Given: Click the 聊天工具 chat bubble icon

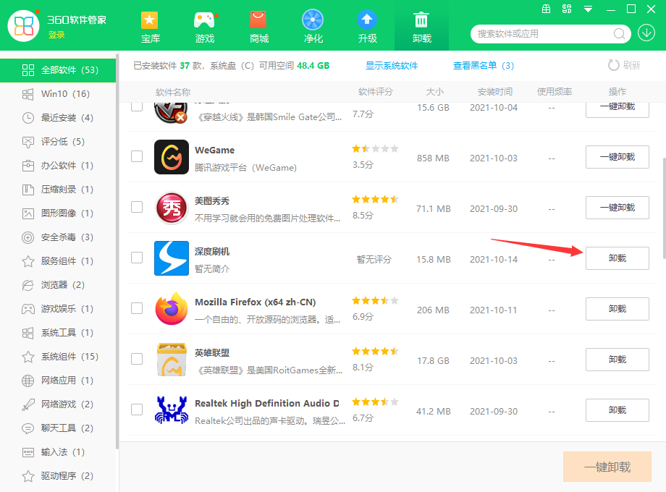Looking at the screenshot, I should [x=28, y=428].
